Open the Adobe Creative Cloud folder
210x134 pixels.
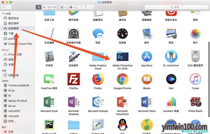[x=98, y=56]
